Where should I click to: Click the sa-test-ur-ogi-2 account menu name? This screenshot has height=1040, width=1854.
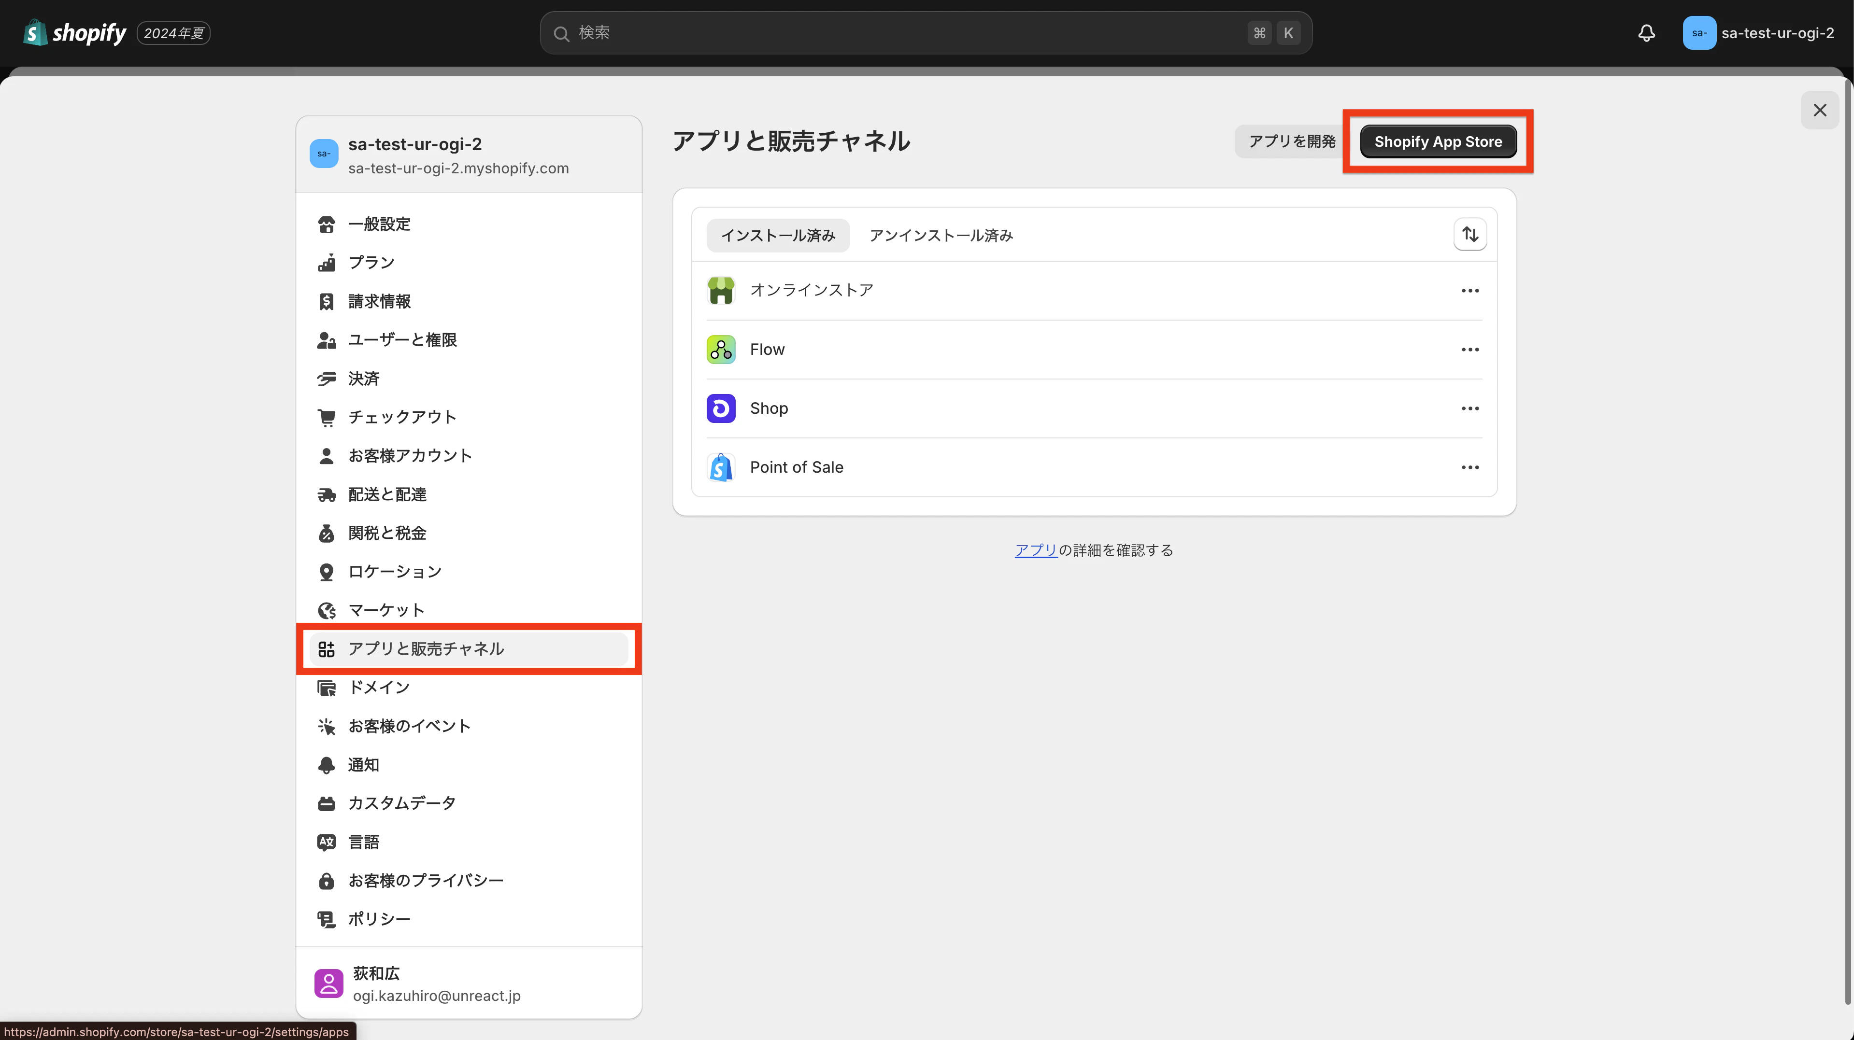point(1777,33)
